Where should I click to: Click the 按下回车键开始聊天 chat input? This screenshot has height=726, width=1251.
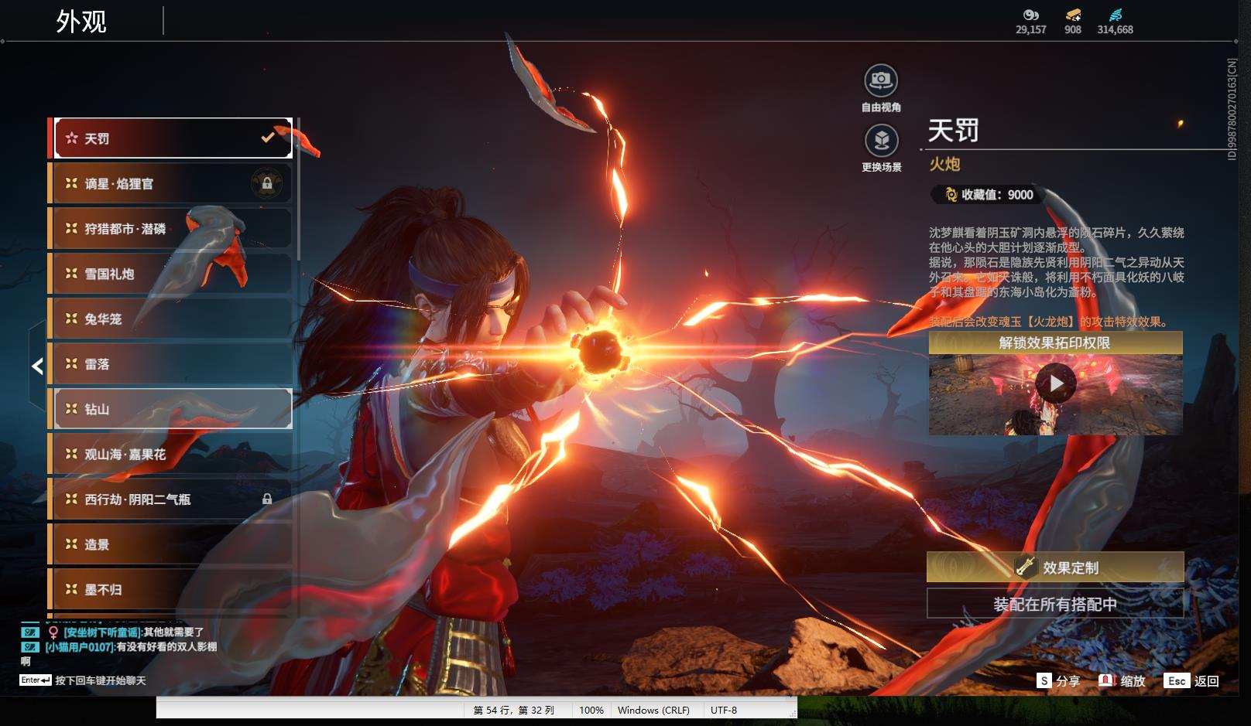101,680
